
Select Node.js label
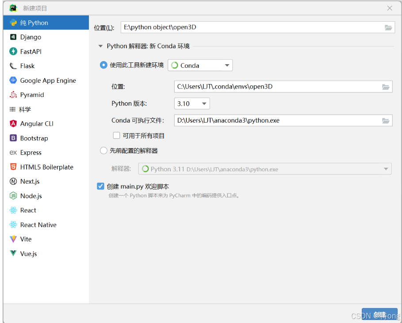(31, 196)
